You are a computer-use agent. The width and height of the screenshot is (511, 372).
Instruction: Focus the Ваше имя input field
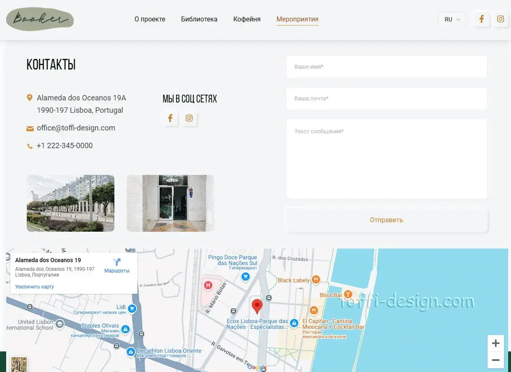386,67
